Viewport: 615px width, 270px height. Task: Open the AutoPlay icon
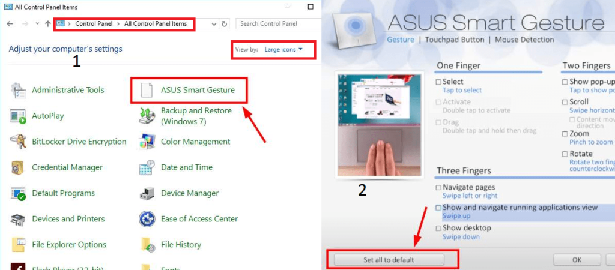click(18, 116)
